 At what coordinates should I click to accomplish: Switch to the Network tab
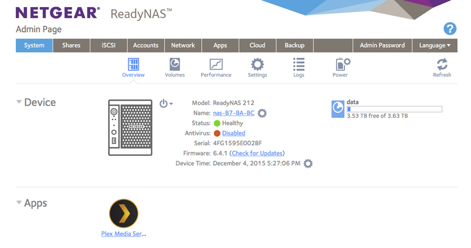coord(183,45)
